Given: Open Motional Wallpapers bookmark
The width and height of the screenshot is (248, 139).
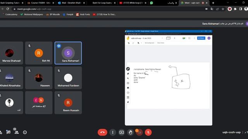Looking at the screenshot, I should click(x=32, y=14).
